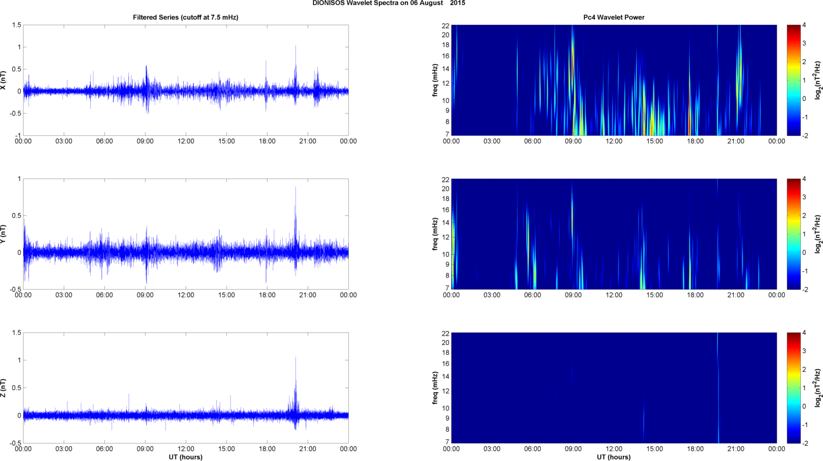This screenshot has width=823, height=461.
Task: Click the -1 tick on the X (nT) axis
Action: (18, 135)
